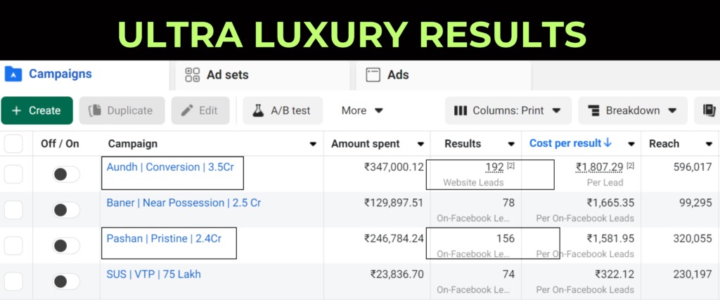Image resolution: width=720 pixels, height=300 pixels.
Task: Click the Ad sets grid icon
Action: [x=192, y=74]
